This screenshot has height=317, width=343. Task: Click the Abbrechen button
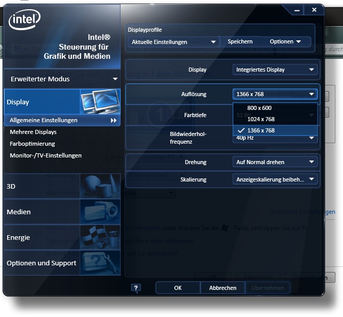point(223,288)
